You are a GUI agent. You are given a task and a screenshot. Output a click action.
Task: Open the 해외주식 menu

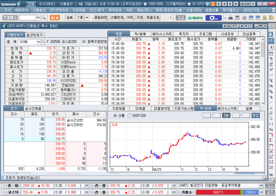(x=21, y=10)
